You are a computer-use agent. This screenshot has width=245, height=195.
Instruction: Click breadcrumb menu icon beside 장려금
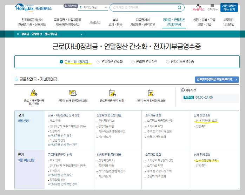click(x=18, y=34)
